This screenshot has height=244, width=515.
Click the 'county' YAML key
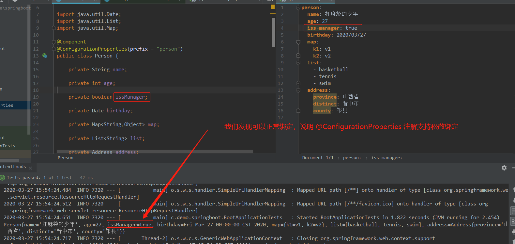coord(322,111)
